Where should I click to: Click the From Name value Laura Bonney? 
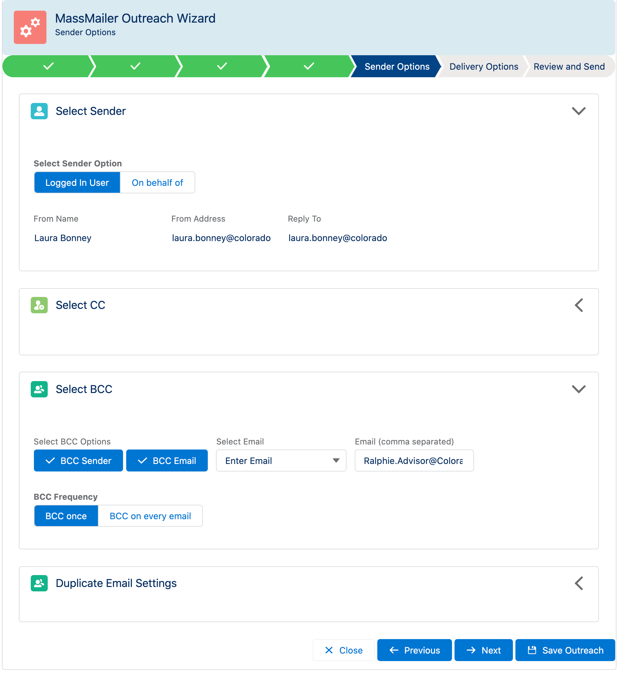coord(63,238)
